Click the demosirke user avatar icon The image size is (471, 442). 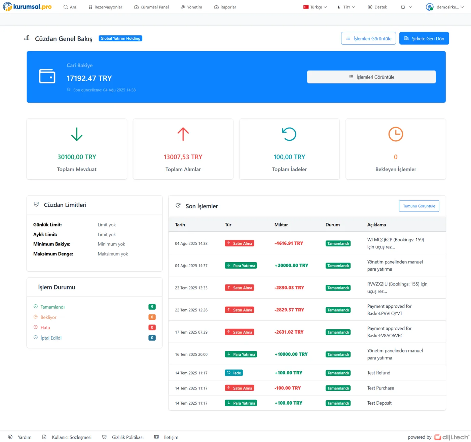click(x=429, y=7)
